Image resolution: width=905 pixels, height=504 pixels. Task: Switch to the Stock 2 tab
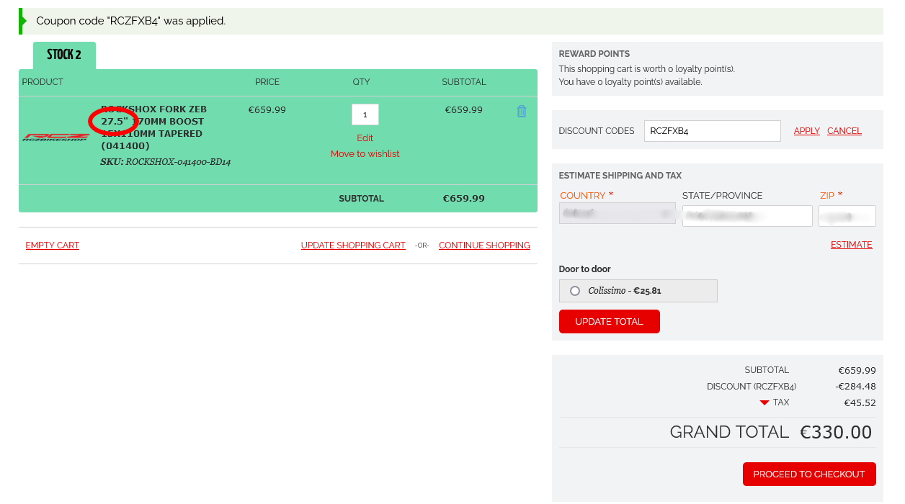click(x=64, y=55)
